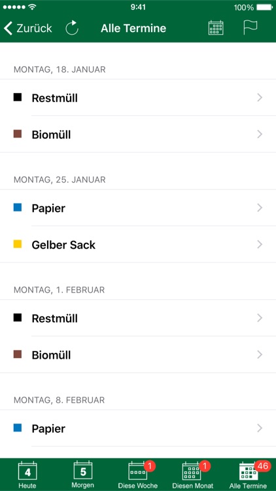276x491 pixels.
Task: Tap the brown Biomüll square on 1. Februar
Action: pos(18,354)
